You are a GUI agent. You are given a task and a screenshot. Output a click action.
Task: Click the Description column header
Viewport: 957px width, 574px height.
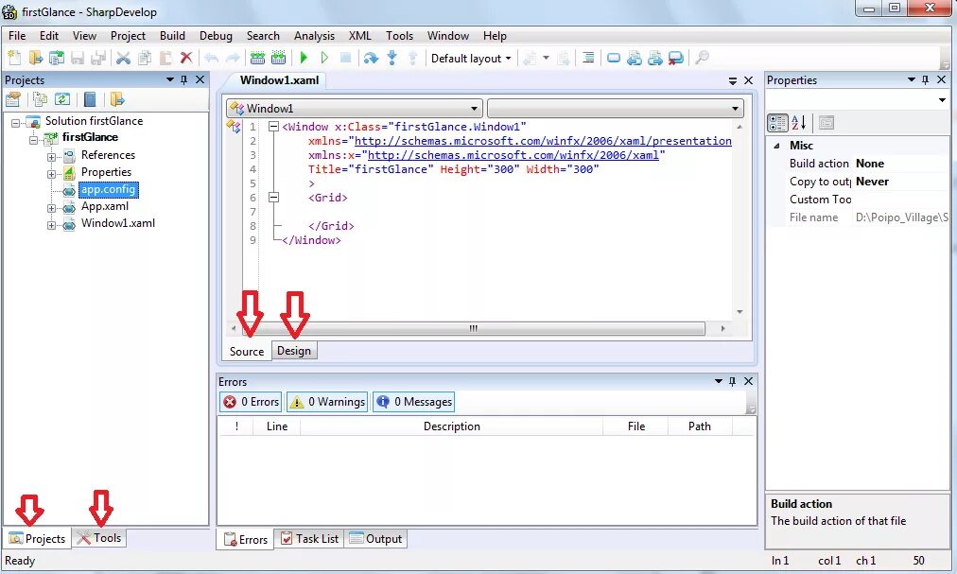tap(452, 426)
